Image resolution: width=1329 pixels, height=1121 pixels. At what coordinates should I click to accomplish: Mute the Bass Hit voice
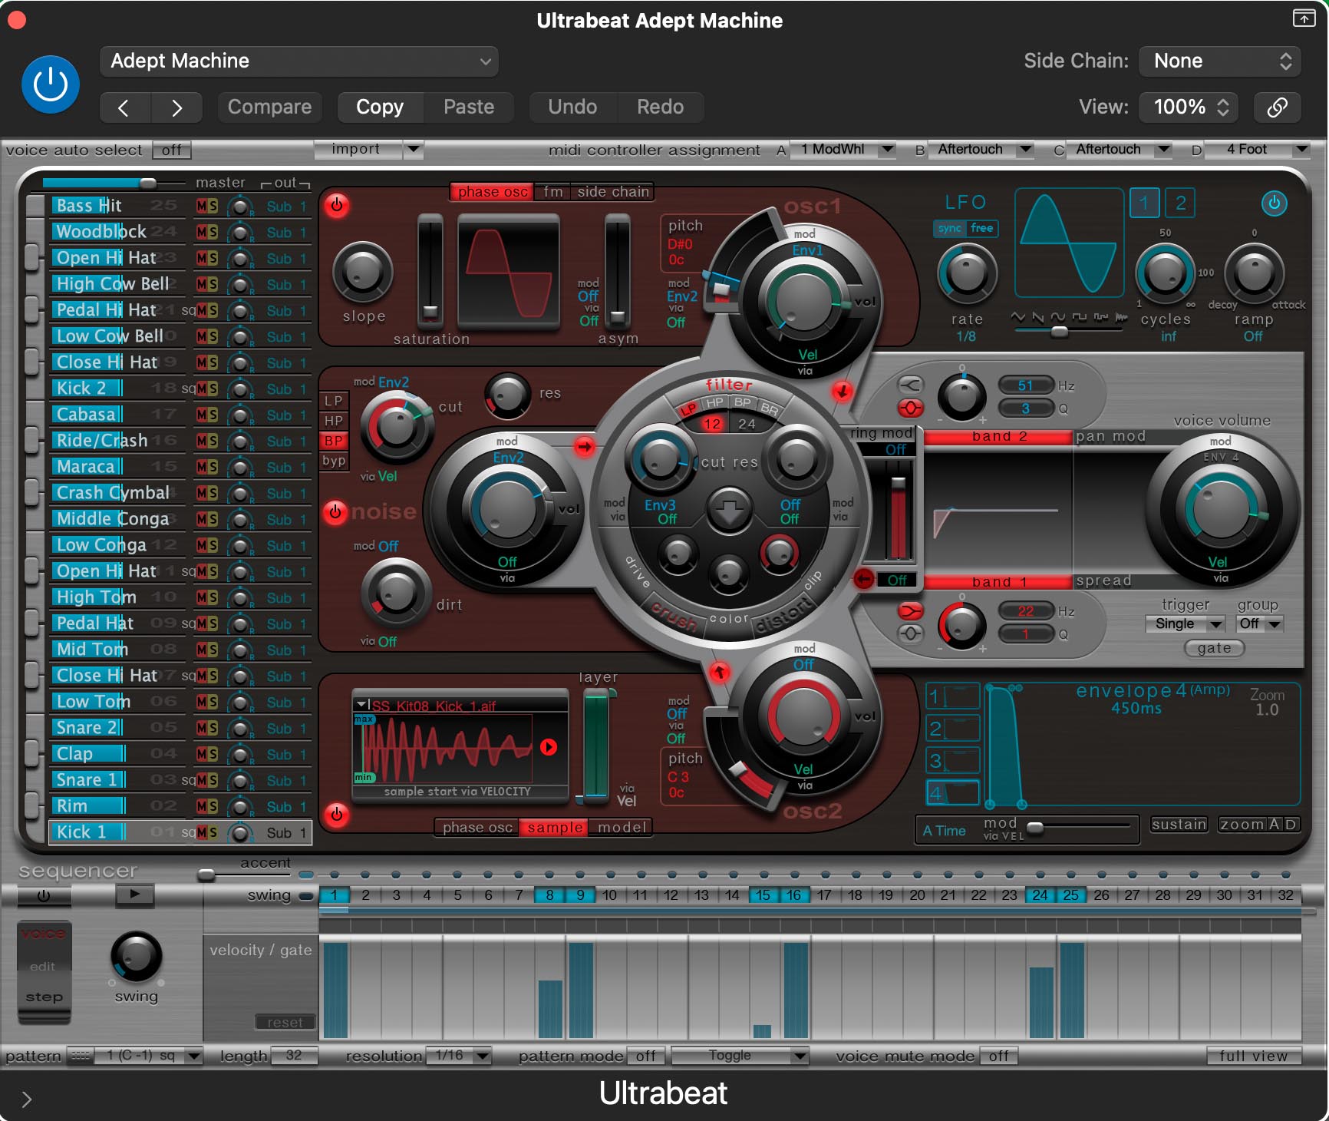click(202, 206)
